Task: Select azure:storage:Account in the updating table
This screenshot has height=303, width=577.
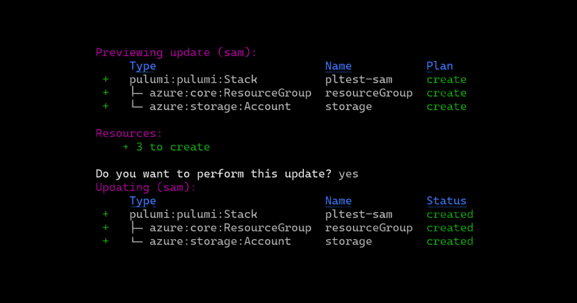Action: (x=220, y=241)
